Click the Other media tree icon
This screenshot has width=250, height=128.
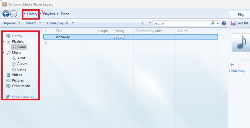tap(8, 86)
